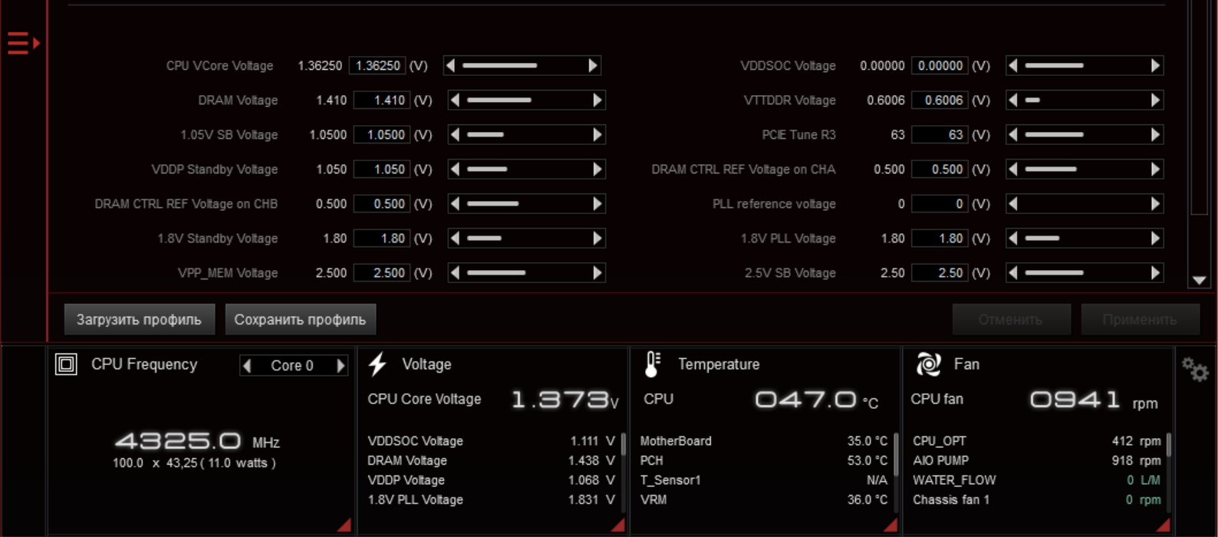Click the CPU Frequency chip icon

[x=66, y=364]
